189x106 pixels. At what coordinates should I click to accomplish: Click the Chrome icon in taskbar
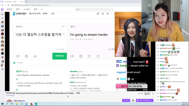[x=31, y=104]
